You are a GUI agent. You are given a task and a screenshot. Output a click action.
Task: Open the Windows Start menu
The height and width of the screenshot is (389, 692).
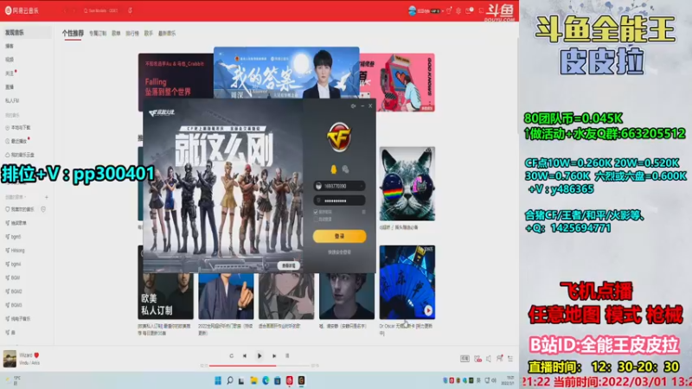coord(218,380)
